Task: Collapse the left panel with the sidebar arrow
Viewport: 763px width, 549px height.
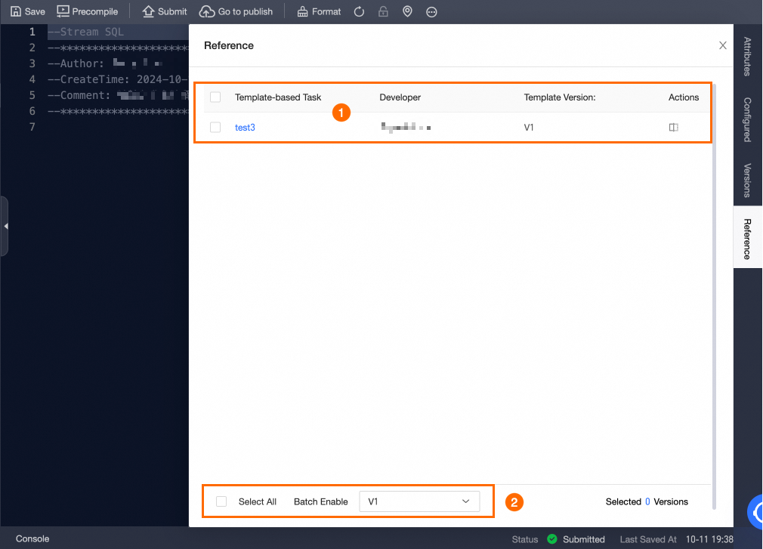Action: click(x=6, y=225)
